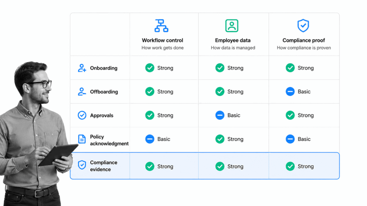
Task: Click green check in Compliance evidence Employee data cell
Action: pyautogui.click(x=220, y=166)
